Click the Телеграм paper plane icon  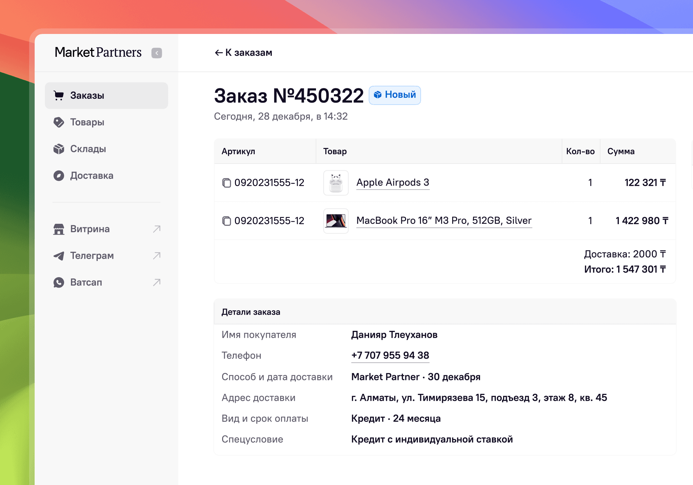[59, 256]
